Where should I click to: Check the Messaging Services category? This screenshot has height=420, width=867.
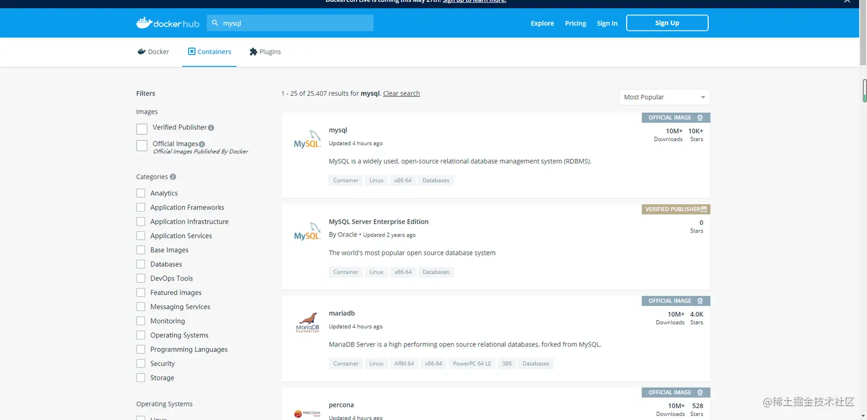pyautogui.click(x=140, y=307)
